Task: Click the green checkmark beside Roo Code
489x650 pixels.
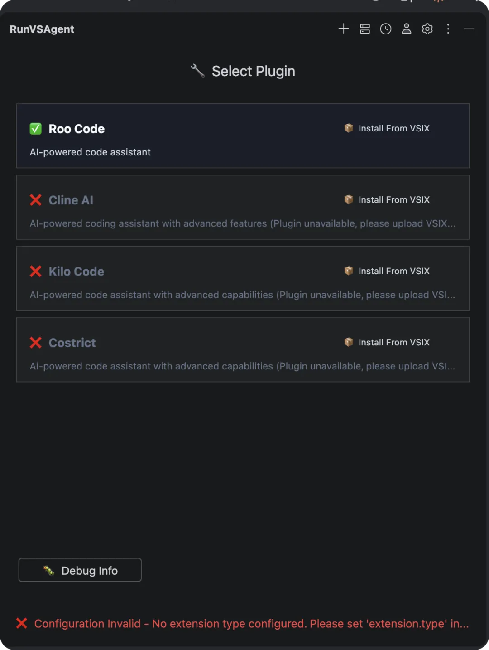Action: coord(36,129)
